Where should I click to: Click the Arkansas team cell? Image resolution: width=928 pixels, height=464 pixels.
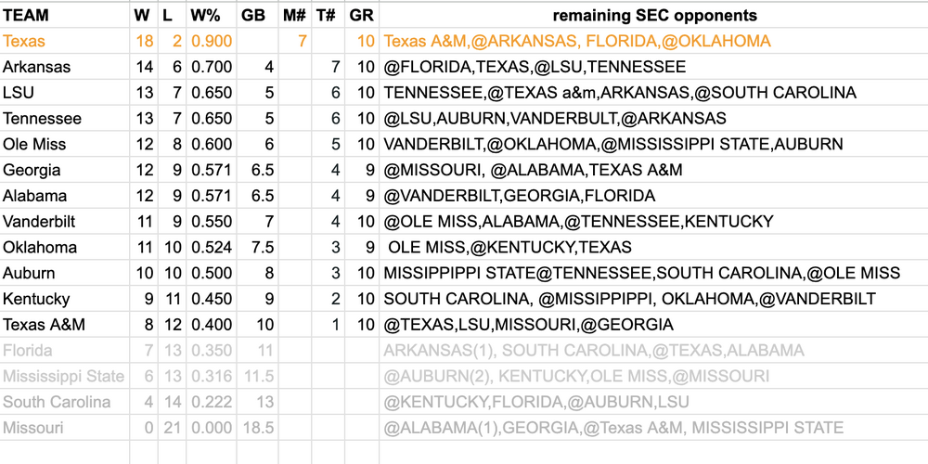[x=36, y=68]
